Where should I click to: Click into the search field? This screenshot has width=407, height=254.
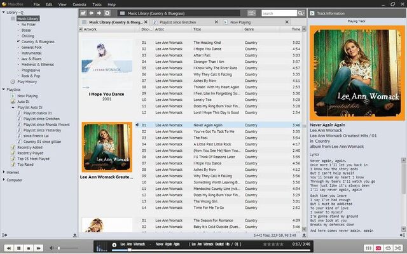coord(279,13)
